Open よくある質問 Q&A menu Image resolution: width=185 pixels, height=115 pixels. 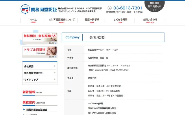pyautogui.click(x=120, y=21)
